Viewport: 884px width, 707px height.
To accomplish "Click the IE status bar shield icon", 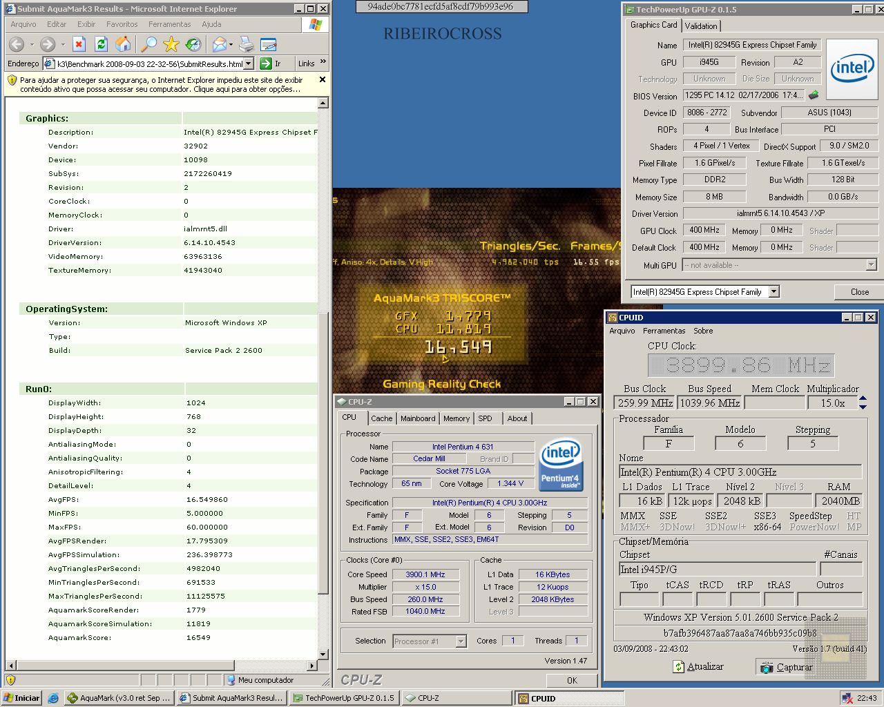I will (x=10, y=680).
